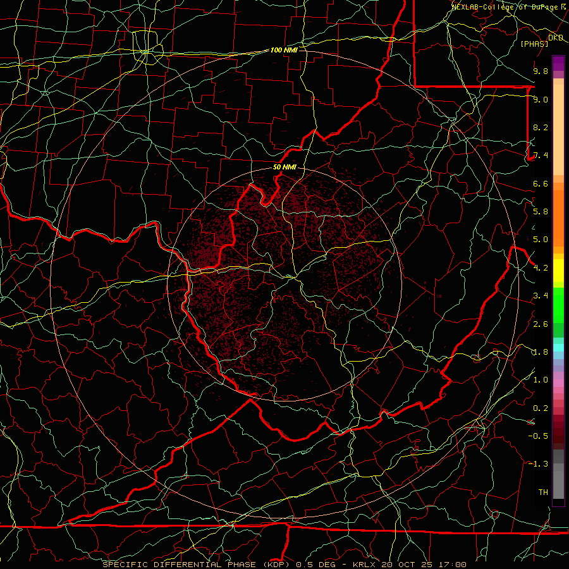569x569 pixels.
Task: Click the 1.0 legend value
Action: pyautogui.click(x=541, y=380)
